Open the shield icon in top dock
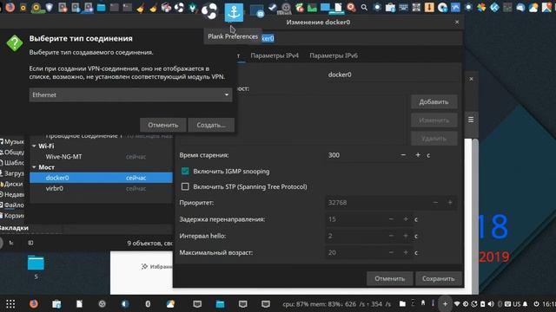556x312 pixels. tap(50, 7)
